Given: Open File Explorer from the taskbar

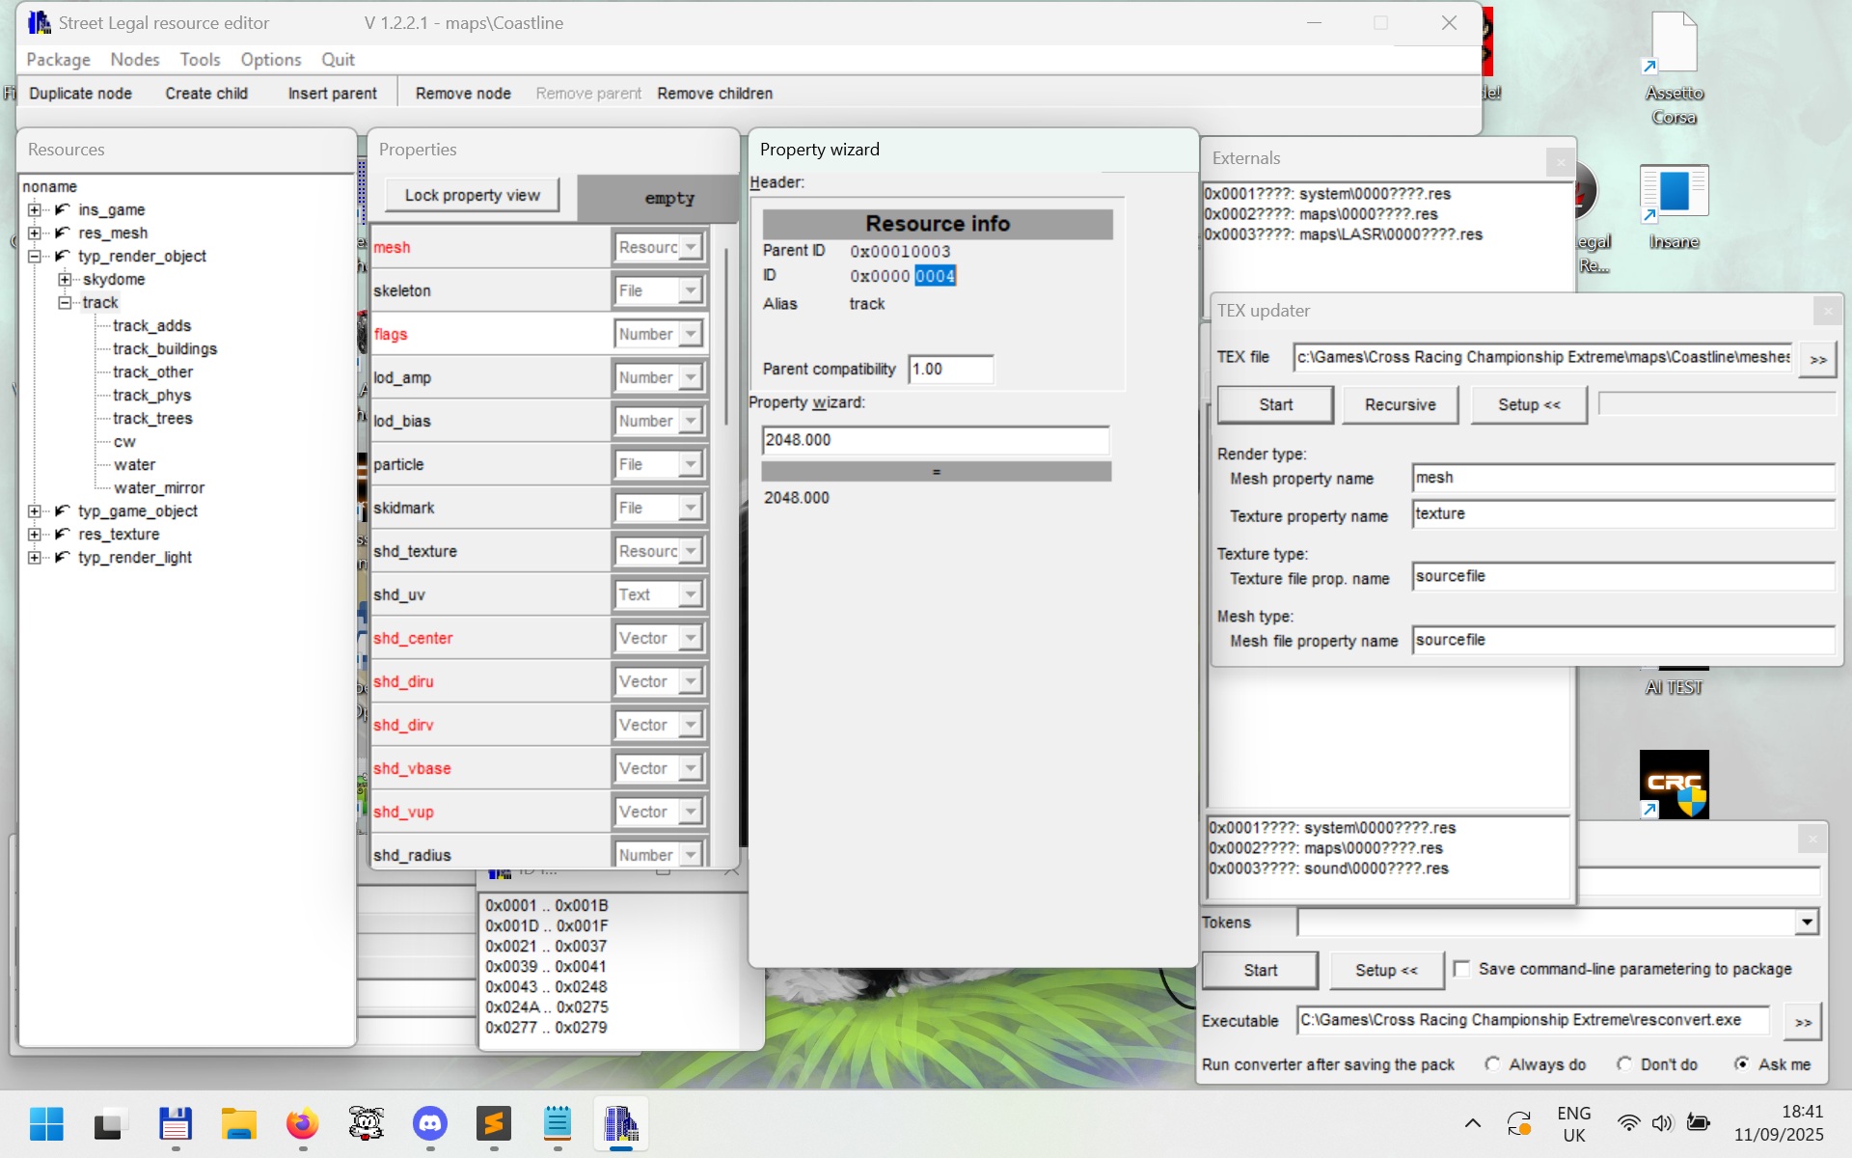Looking at the screenshot, I should 238,1124.
